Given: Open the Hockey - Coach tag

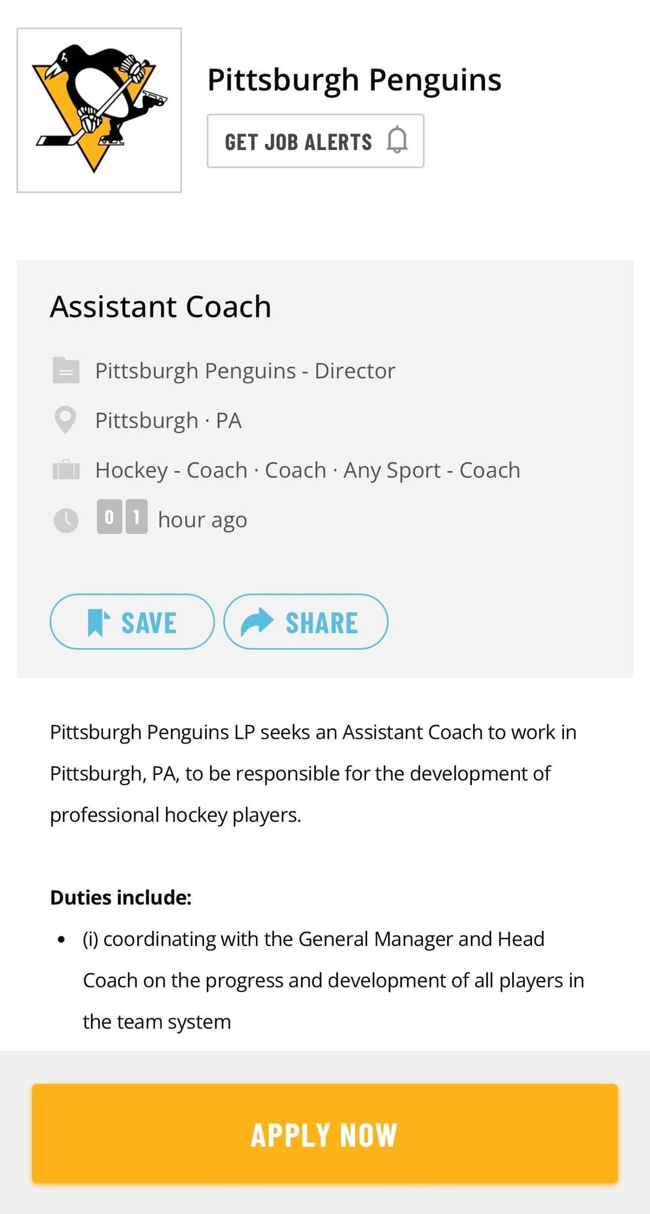Looking at the screenshot, I should 171,470.
